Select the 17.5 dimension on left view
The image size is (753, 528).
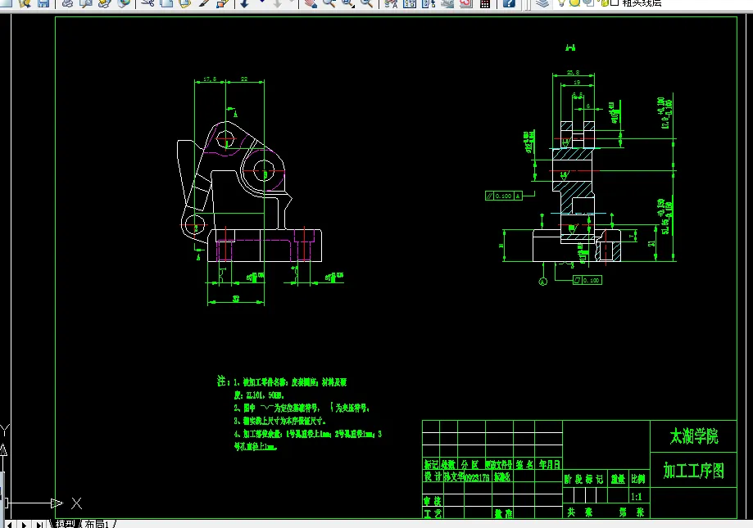click(210, 79)
